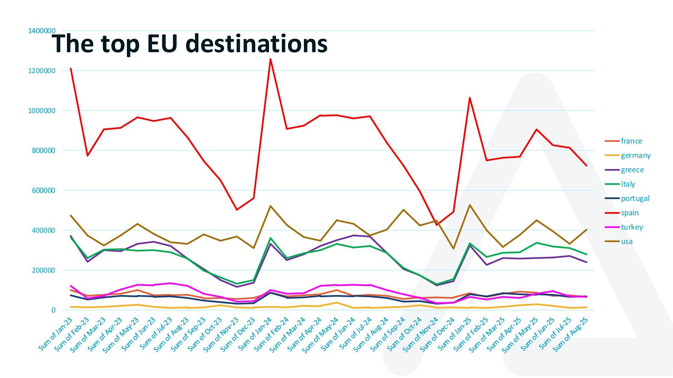Click the 'Sum of Dec-24' x-axis label
The image size is (673, 378).
tap(438, 334)
